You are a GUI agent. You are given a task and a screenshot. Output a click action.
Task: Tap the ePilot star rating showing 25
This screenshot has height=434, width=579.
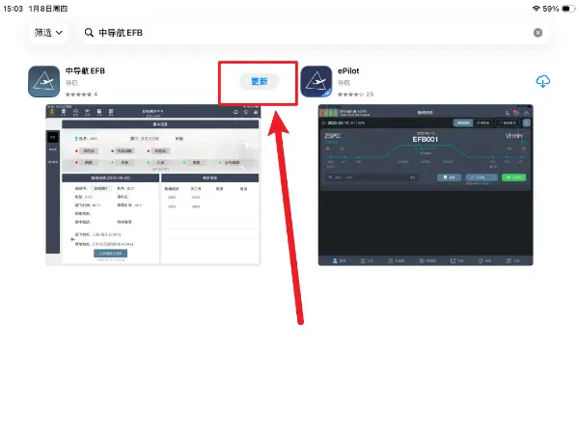tap(355, 95)
